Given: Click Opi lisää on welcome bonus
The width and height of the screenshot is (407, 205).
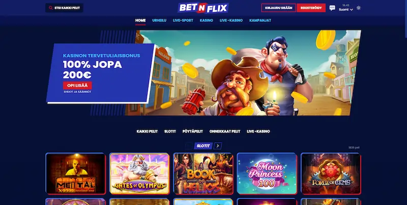Looking at the screenshot, I should 77,85.
